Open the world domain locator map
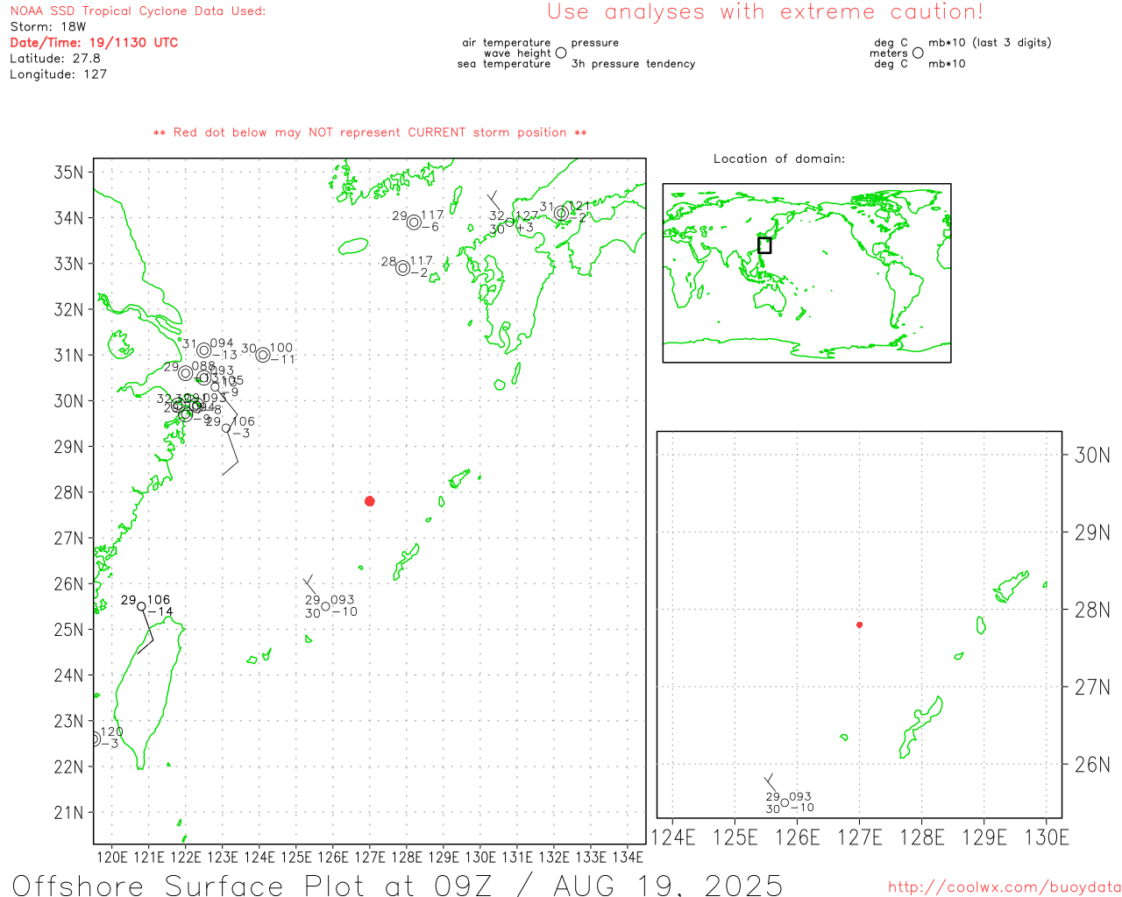Image resolution: width=1122 pixels, height=897 pixels. [x=806, y=273]
